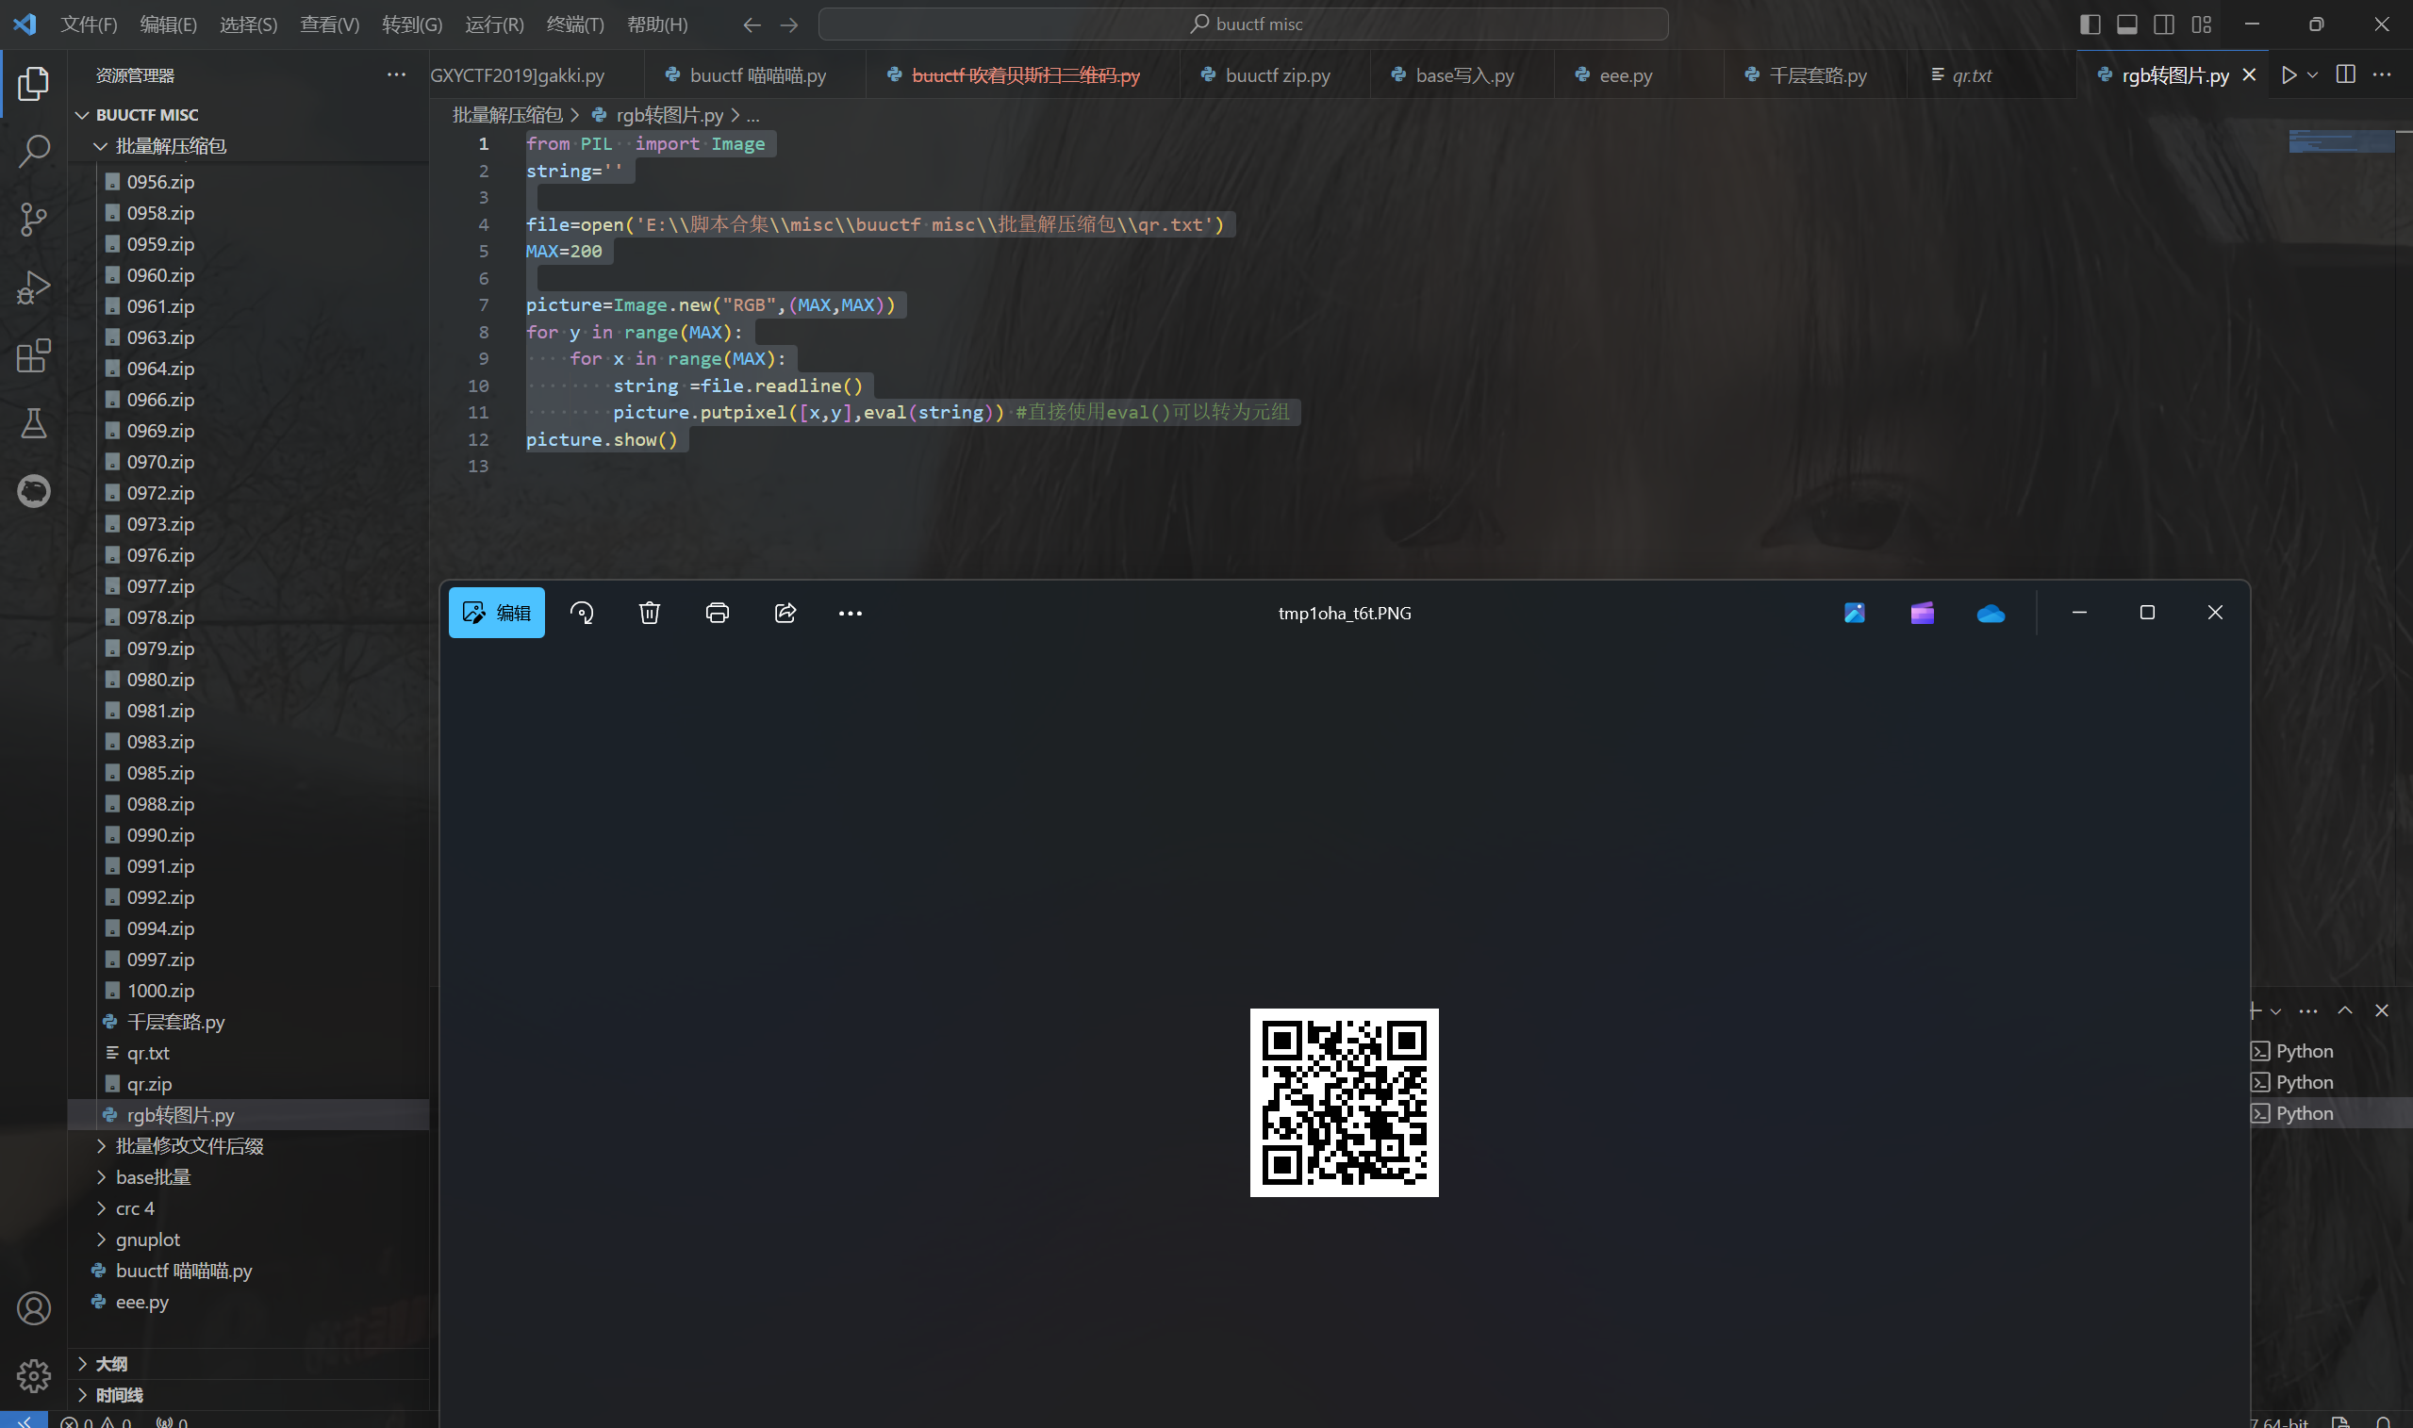
Task: Click breadcrumb rgb转图片.py
Action: pos(669,116)
